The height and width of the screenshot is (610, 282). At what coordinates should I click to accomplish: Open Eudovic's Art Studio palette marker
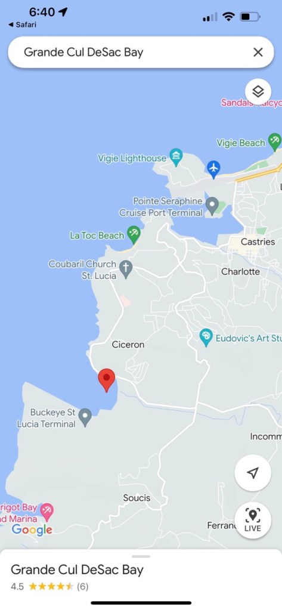pos(206,337)
